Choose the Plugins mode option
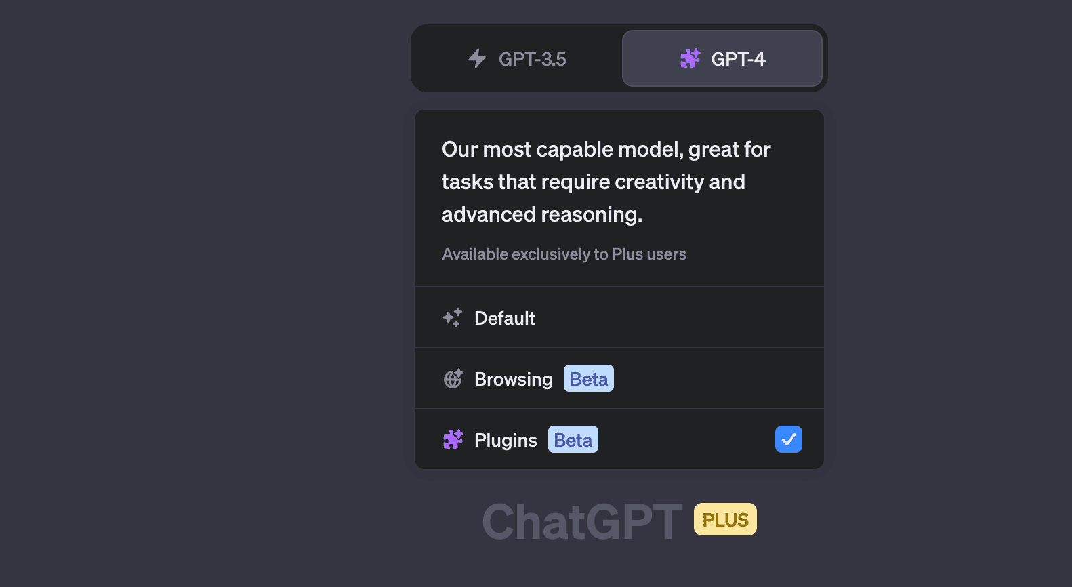Viewport: 1072px width, 587px height. [619, 439]
